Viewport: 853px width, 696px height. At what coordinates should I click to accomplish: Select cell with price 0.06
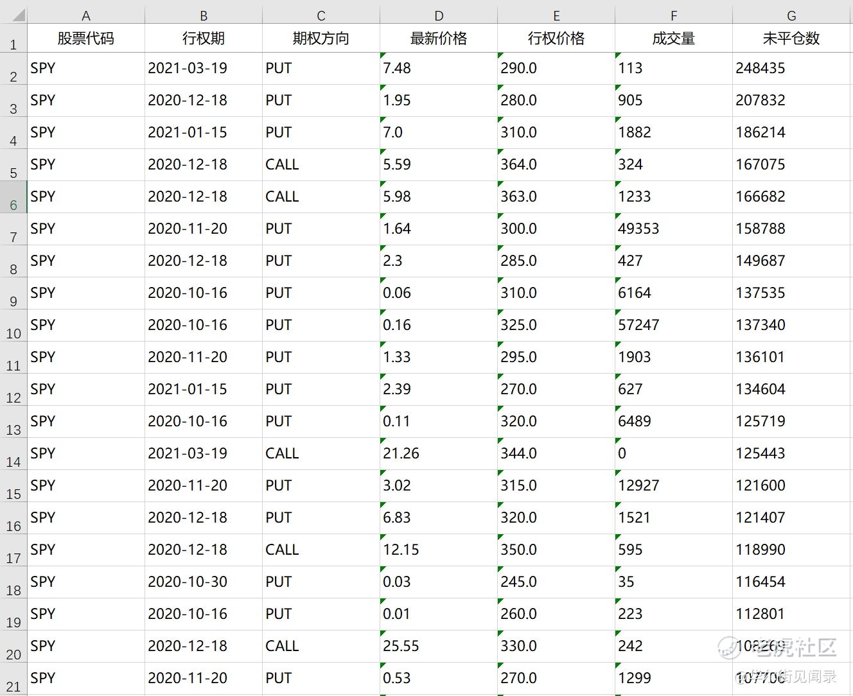pyautogui.click(x=439, y=293)
